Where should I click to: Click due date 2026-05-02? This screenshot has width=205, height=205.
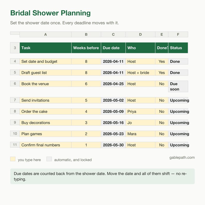tap(113, 100)
